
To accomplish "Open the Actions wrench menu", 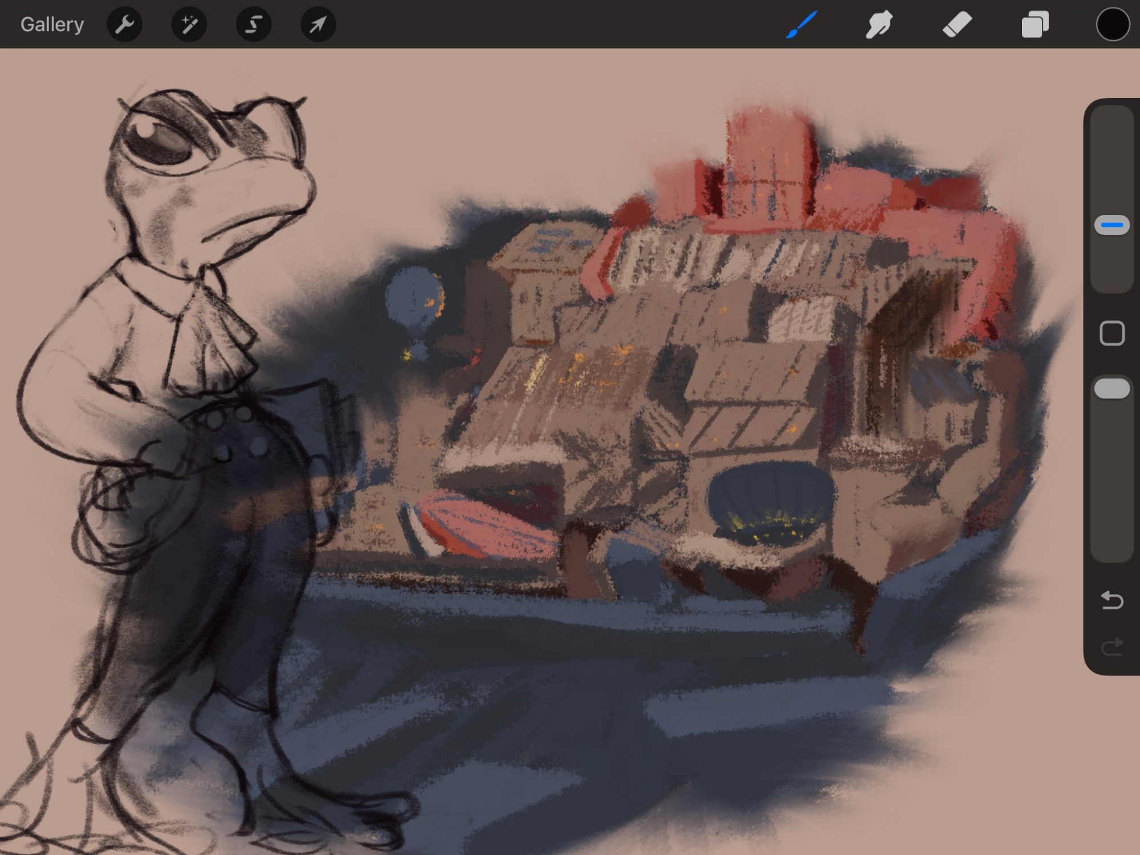I will (x=124, y=25).
